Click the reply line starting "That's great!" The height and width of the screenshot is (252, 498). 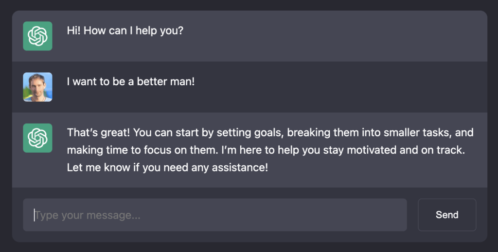point(270,132)
